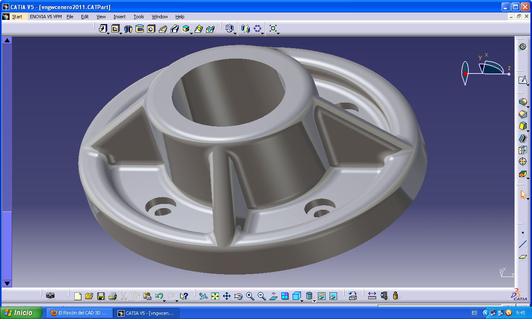Select the Edge Fillet tool
Viewport: 532px width, 319px height.
(x=523, y=102)
